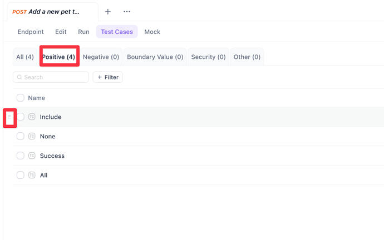The image size is (384, 240).
Task: Select the POST Add a new pet tab
Action: coord(53,12)
